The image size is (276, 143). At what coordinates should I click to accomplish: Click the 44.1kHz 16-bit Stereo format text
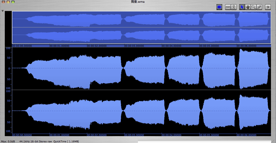(36, 141)
